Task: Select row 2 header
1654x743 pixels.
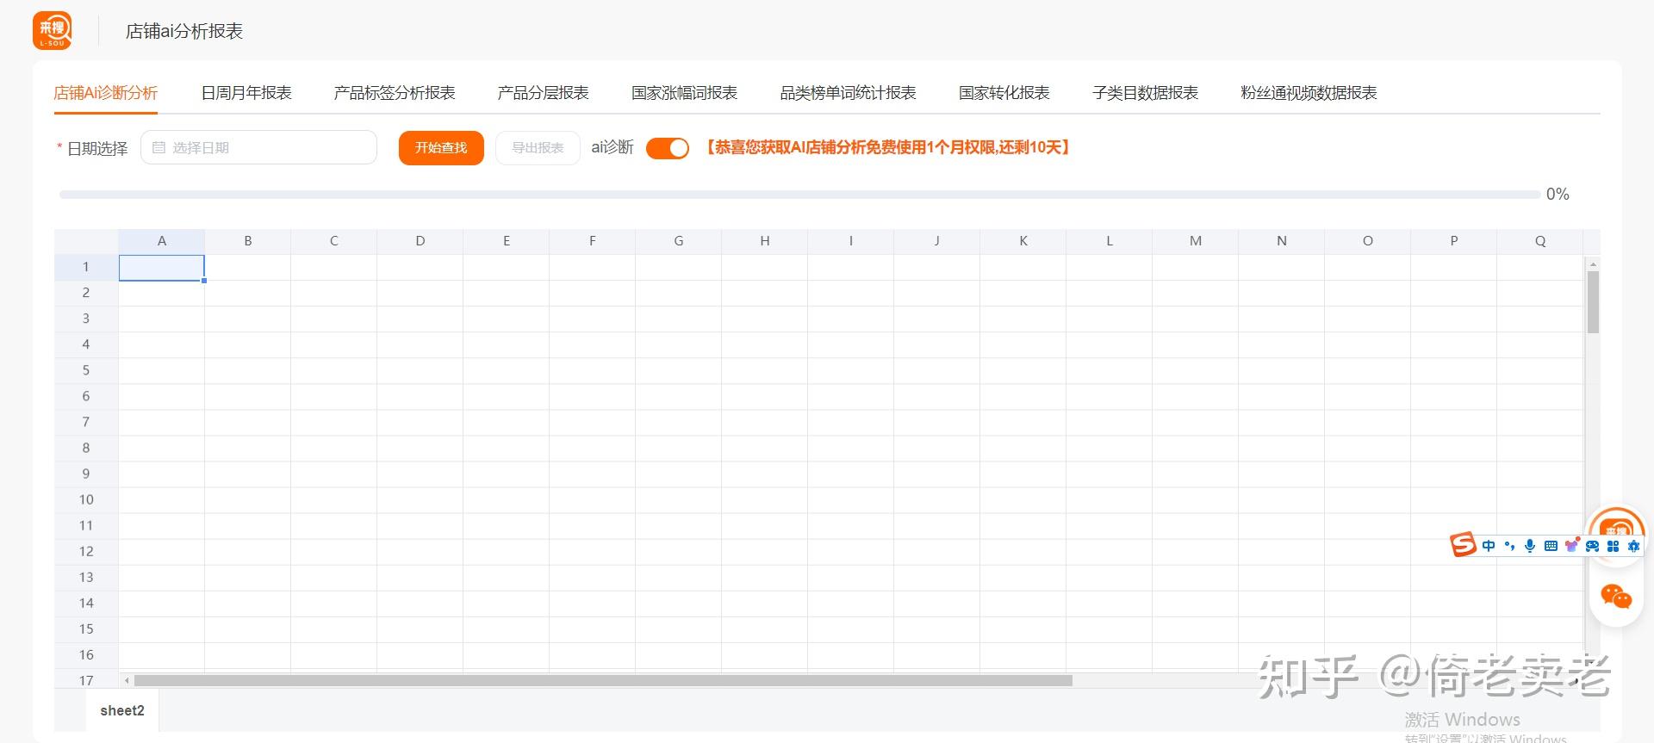Action: [x=86, y=294]
